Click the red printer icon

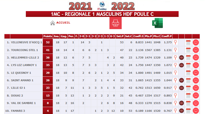pyautogui.click(x=116, y=23)
